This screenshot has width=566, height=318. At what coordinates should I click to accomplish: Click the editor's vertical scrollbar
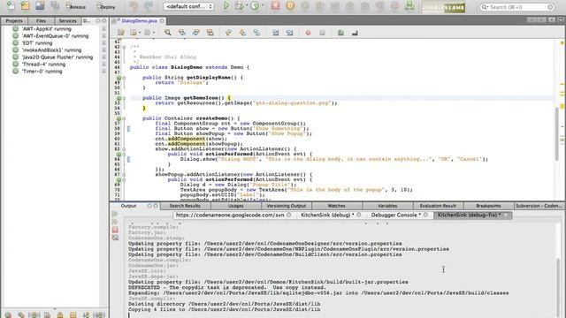click(557, 133)
